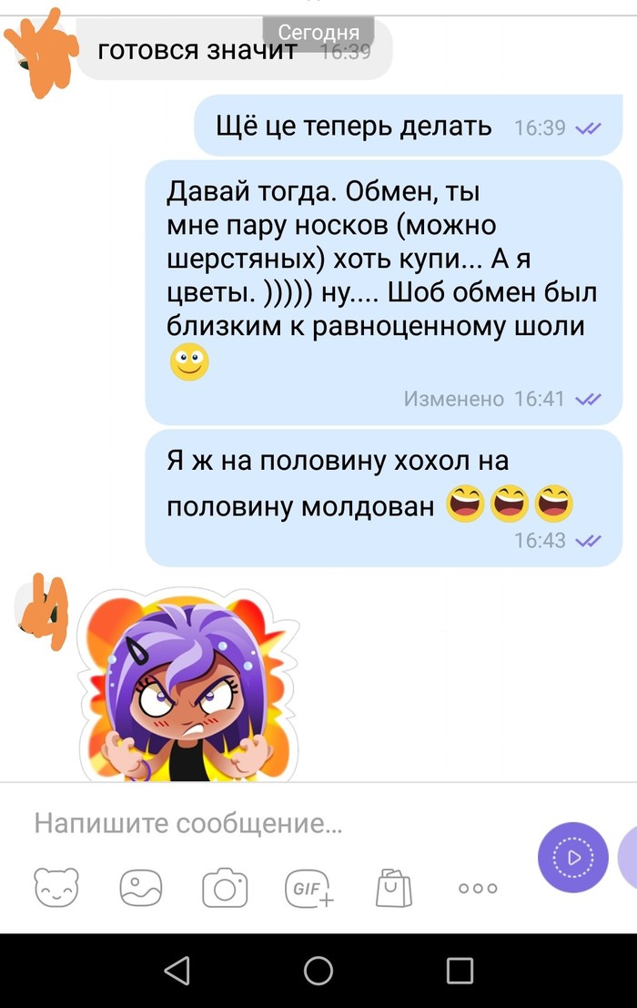The image size is (637, 1008).
Task: Tap the angry purple-haired girl sticker
Action: 188,685
